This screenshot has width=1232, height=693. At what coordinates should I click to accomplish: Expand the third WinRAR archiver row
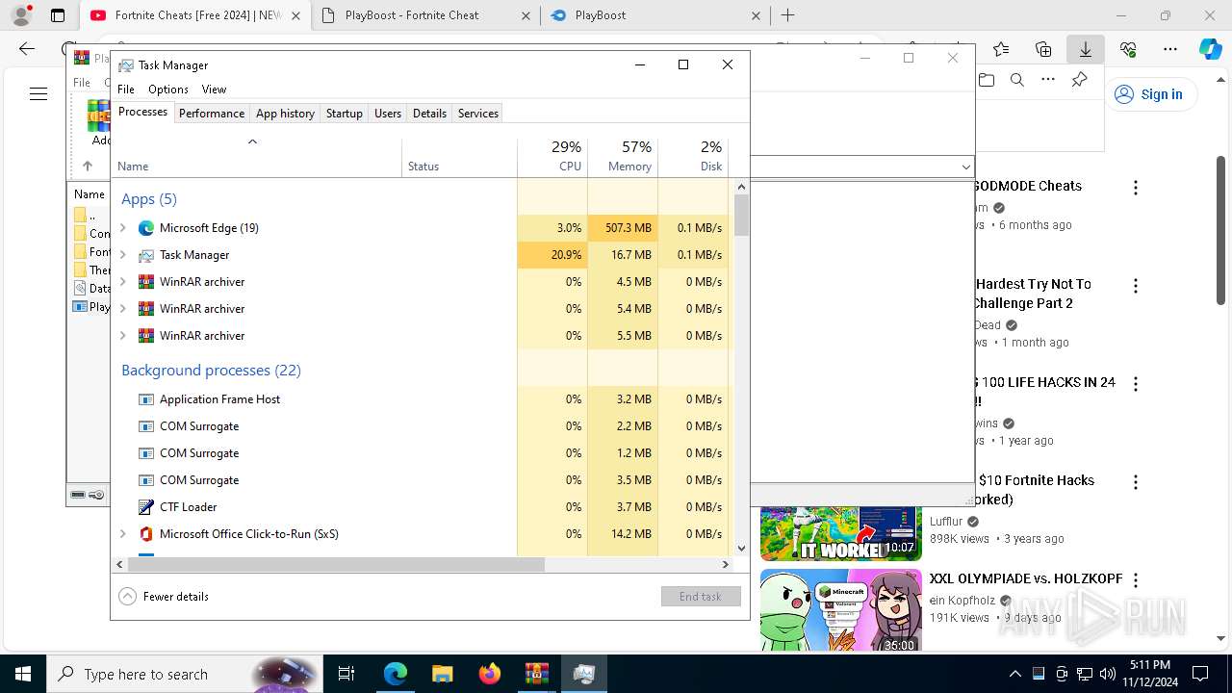tap(123, 336)
